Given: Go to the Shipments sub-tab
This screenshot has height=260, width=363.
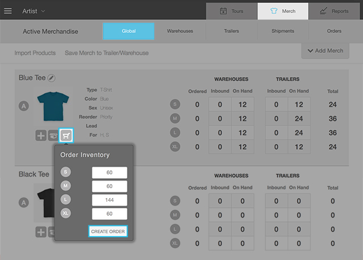Looking at the screenshot, I should (x=283, y=31).
